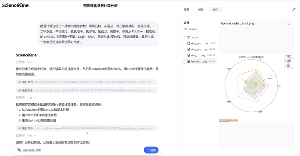Screen dimensions: 300x156
Task: Expand the 已思考 4.5s thinking section
Action: [26, 62]
